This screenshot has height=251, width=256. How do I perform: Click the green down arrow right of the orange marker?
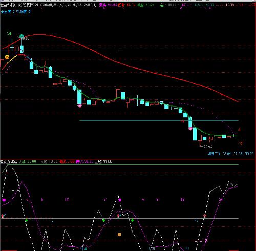[133, 220]
